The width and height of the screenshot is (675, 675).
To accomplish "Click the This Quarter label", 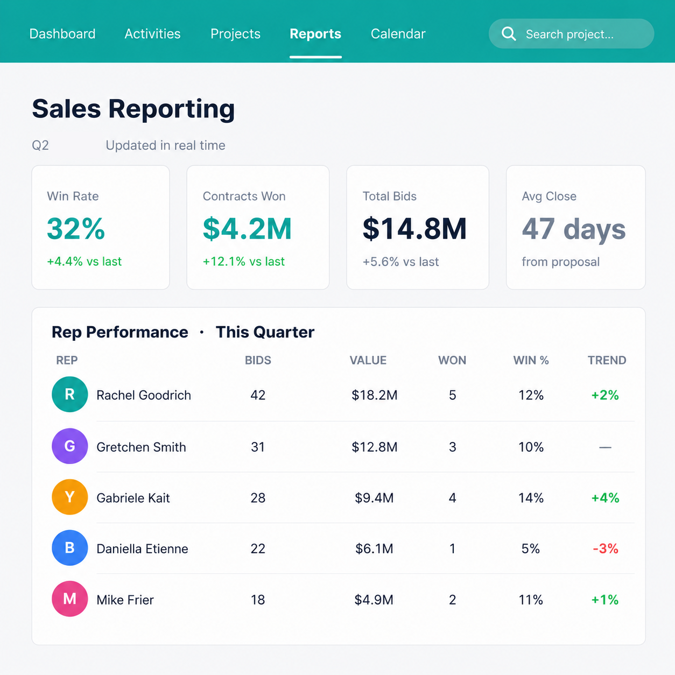I will [x=265, y=332].
